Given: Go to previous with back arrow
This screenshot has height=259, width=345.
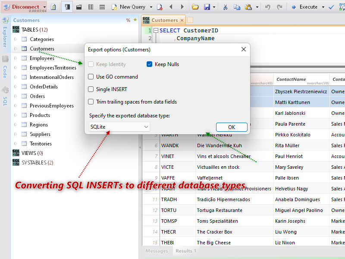Looking at the screenshot, I should (171, 7).
